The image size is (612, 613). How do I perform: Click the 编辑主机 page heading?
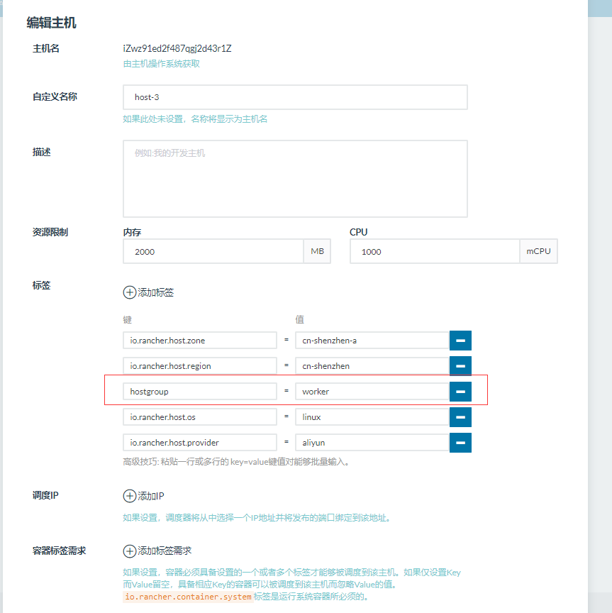point(51,23)
